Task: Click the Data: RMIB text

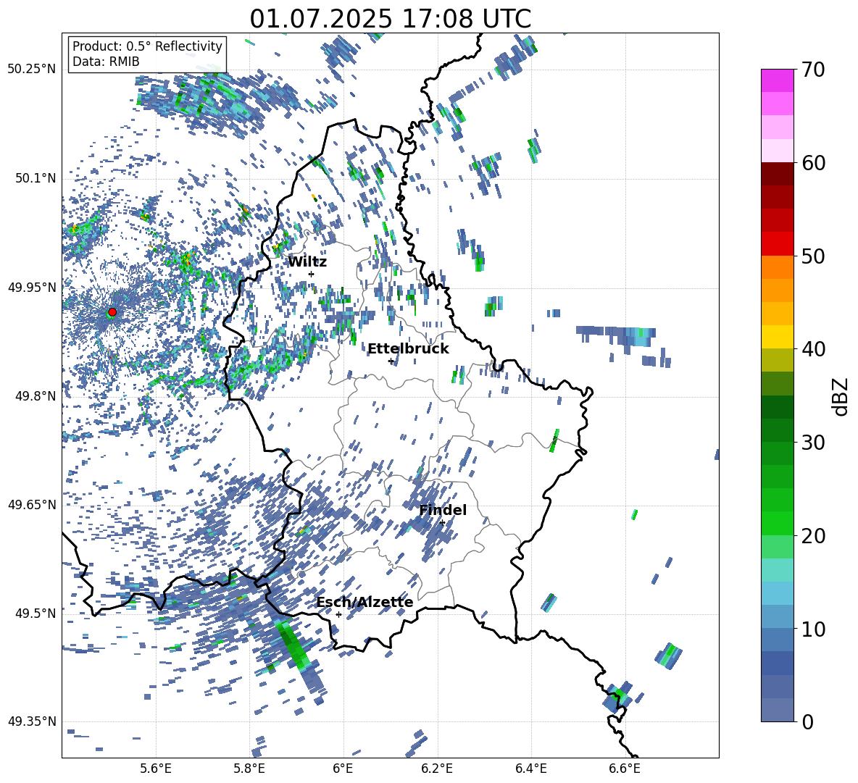Action: click(x=106, y=62)
